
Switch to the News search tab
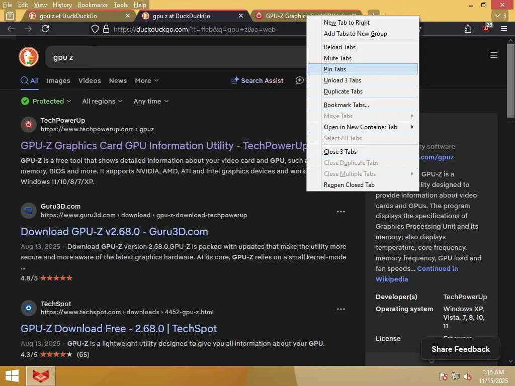(x=118, y=80)
